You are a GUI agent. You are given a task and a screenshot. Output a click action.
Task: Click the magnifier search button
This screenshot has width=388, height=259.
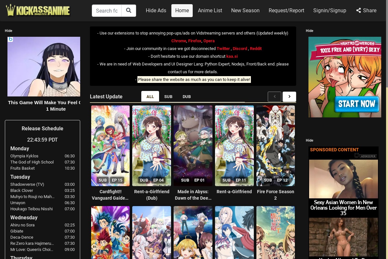tap(129, 11)
